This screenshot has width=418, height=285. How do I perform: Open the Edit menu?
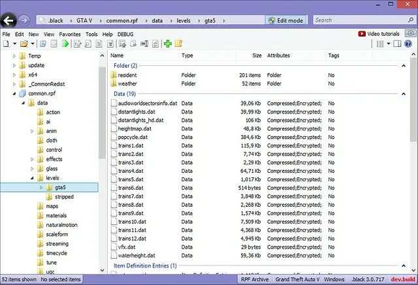pos(19,35)
